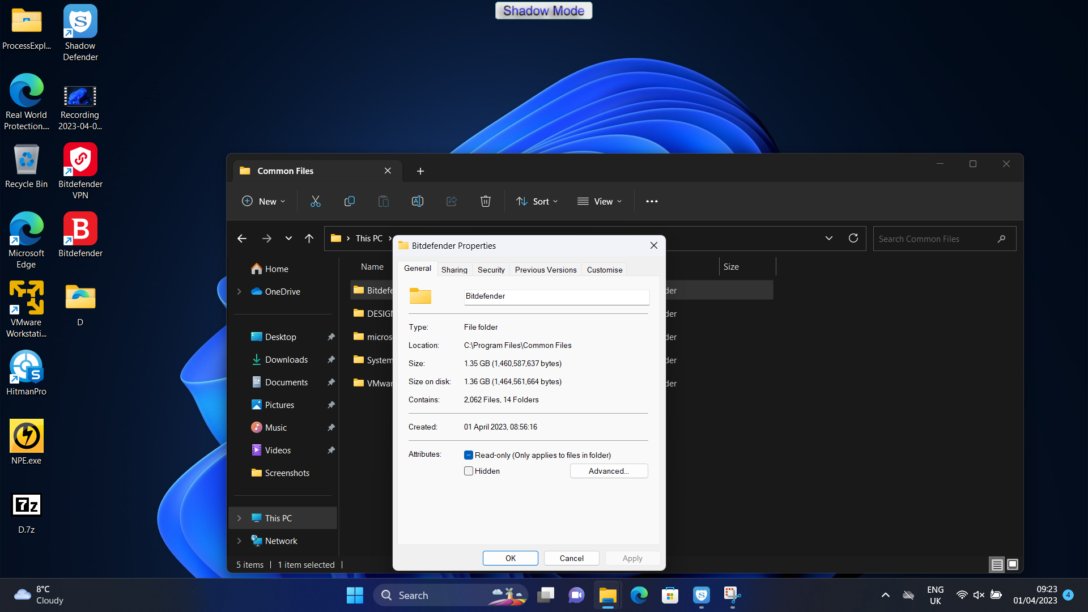Click the Cut scissors icon in toolbar
Image resolution: width=1088 pixels, height=612 pixels.
(x=316, y=201)
